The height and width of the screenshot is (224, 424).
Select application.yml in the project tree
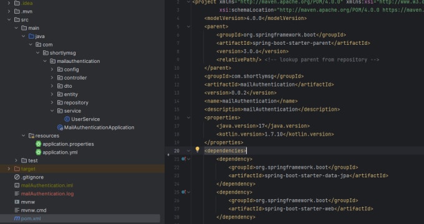pos(60,152)
